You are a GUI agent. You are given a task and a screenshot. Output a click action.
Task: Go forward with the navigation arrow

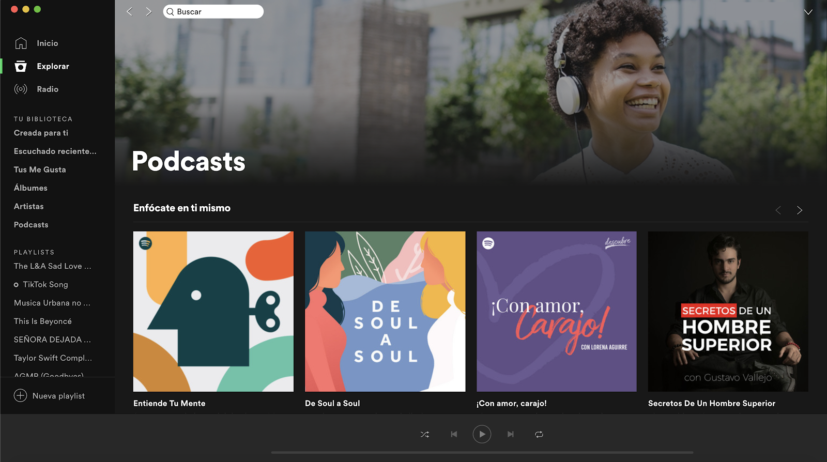pos(149,11)
